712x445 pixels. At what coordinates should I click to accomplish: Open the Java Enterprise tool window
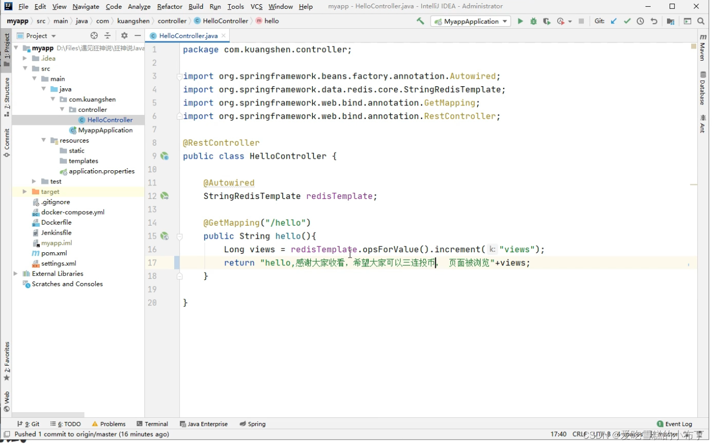point(204,424)
